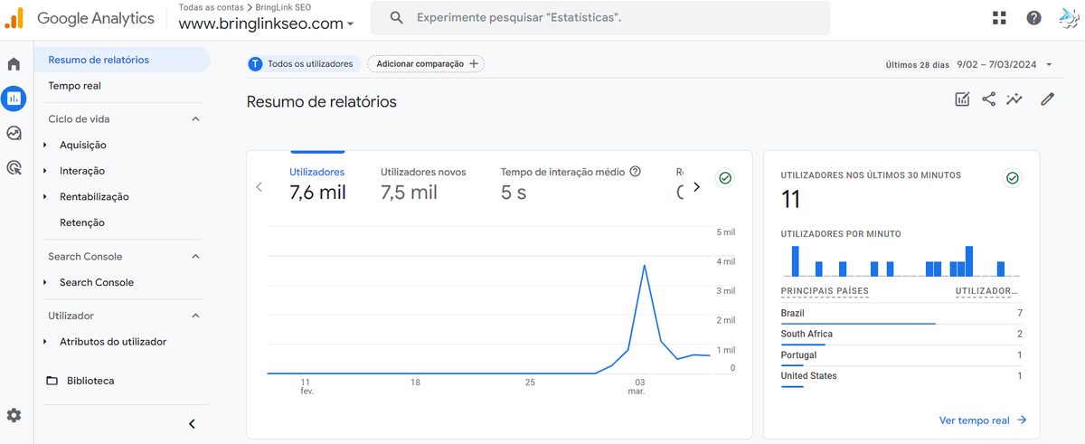Viewport: 1085px width, 444px height.
Task: Click the South Africa row progress bar
Action: point(803,344)
